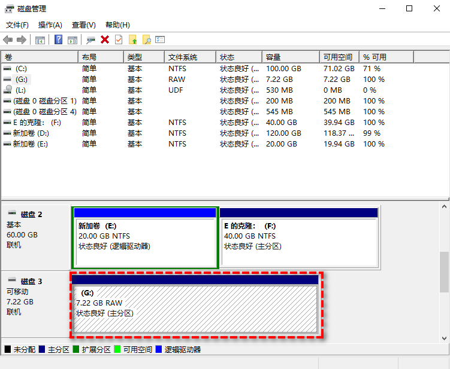Select E 的克隆 (F:) 40.00 GB partition block
Viewport: 450px width, 369px height.
click(299, 238)
